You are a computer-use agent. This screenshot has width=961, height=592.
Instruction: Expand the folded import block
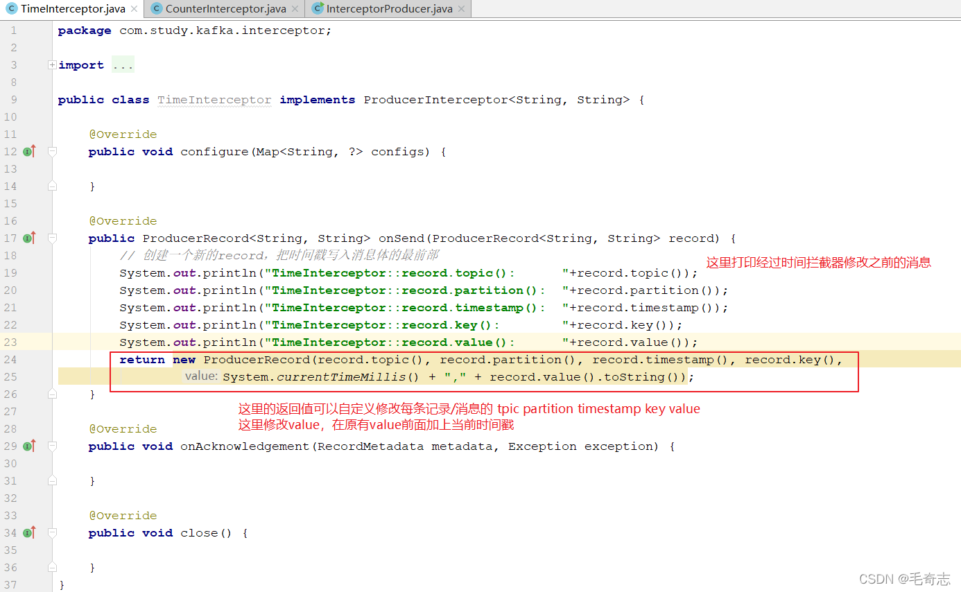pyautogui.click(x=52, y=64)
